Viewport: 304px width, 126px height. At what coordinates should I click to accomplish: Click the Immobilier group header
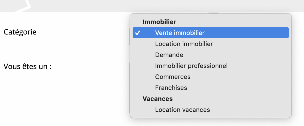coord(159,22)
